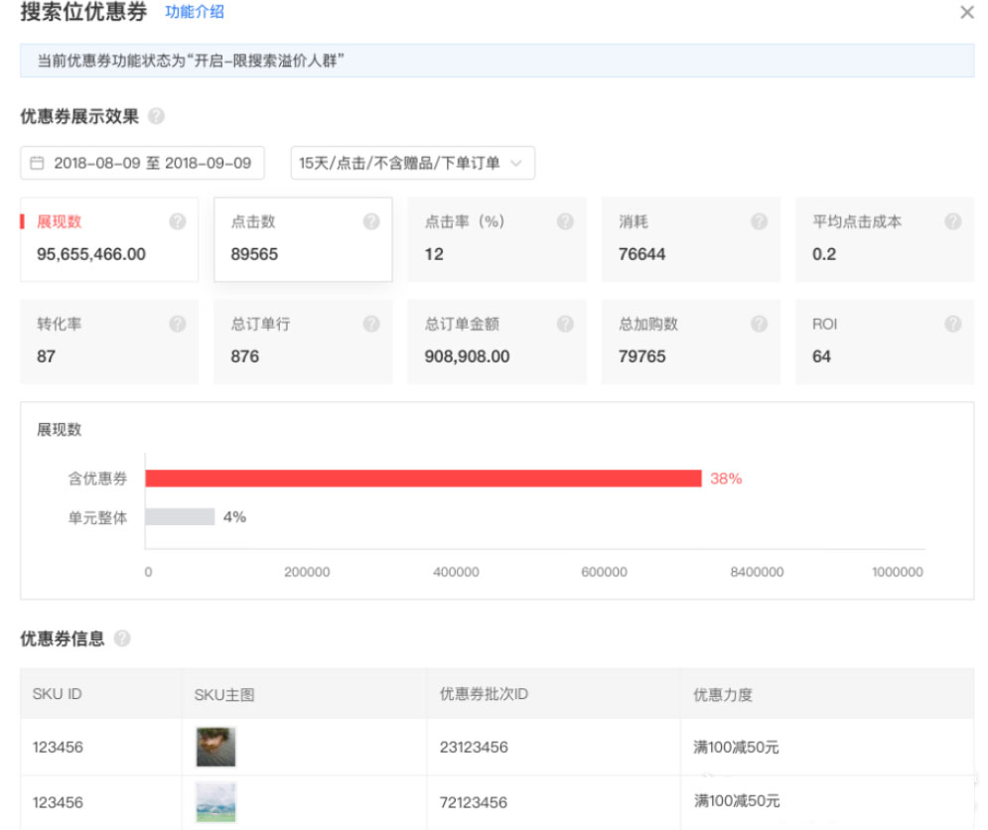This screenshot has height=830, width=988.
Task: Open help icon on 平均点击成本 card
Action: pyautogui.click(x=952, y=222)
